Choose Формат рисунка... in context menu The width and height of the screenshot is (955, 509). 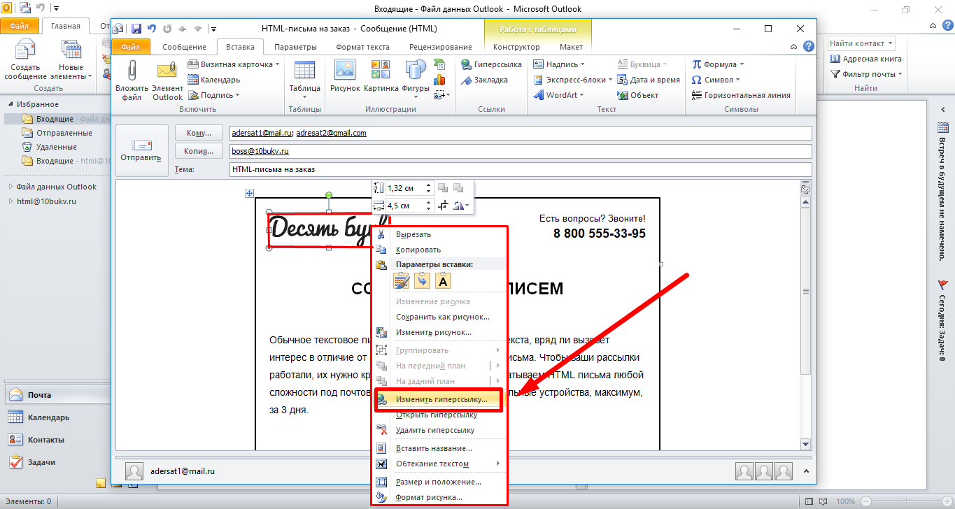click(x=439, y=497)
